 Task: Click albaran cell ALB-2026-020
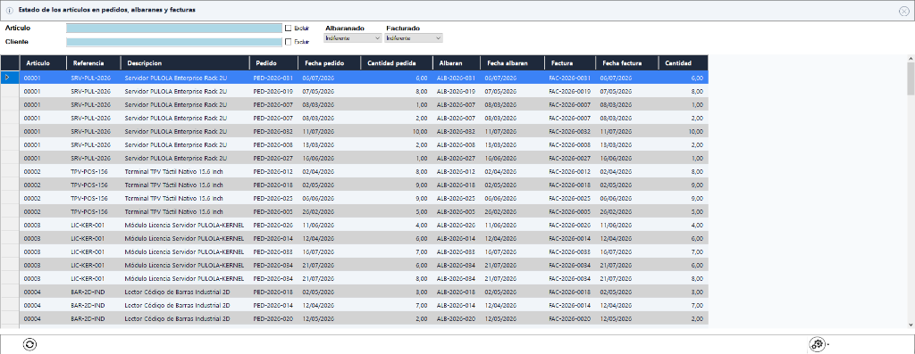[457, 318]
